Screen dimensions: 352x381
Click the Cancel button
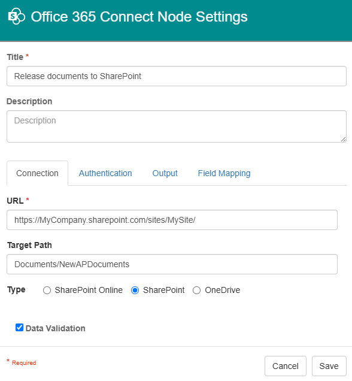(x=286, y=366)
